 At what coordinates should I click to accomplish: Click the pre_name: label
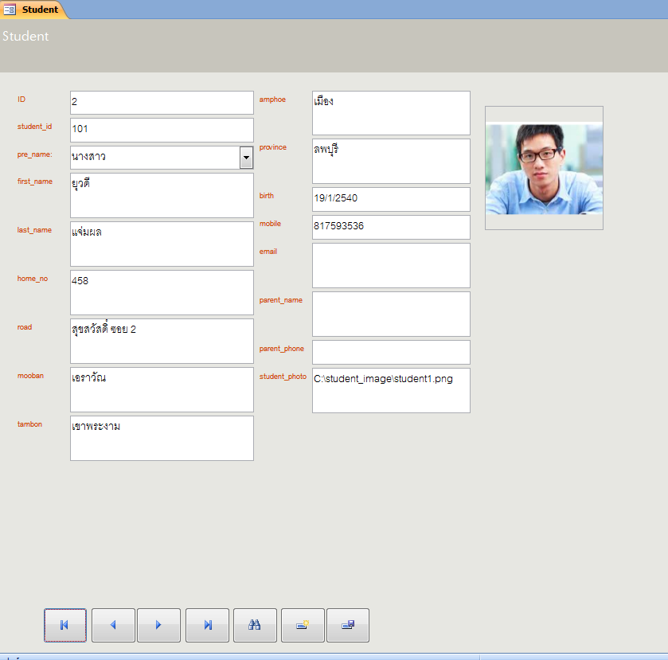pos(34,154)
